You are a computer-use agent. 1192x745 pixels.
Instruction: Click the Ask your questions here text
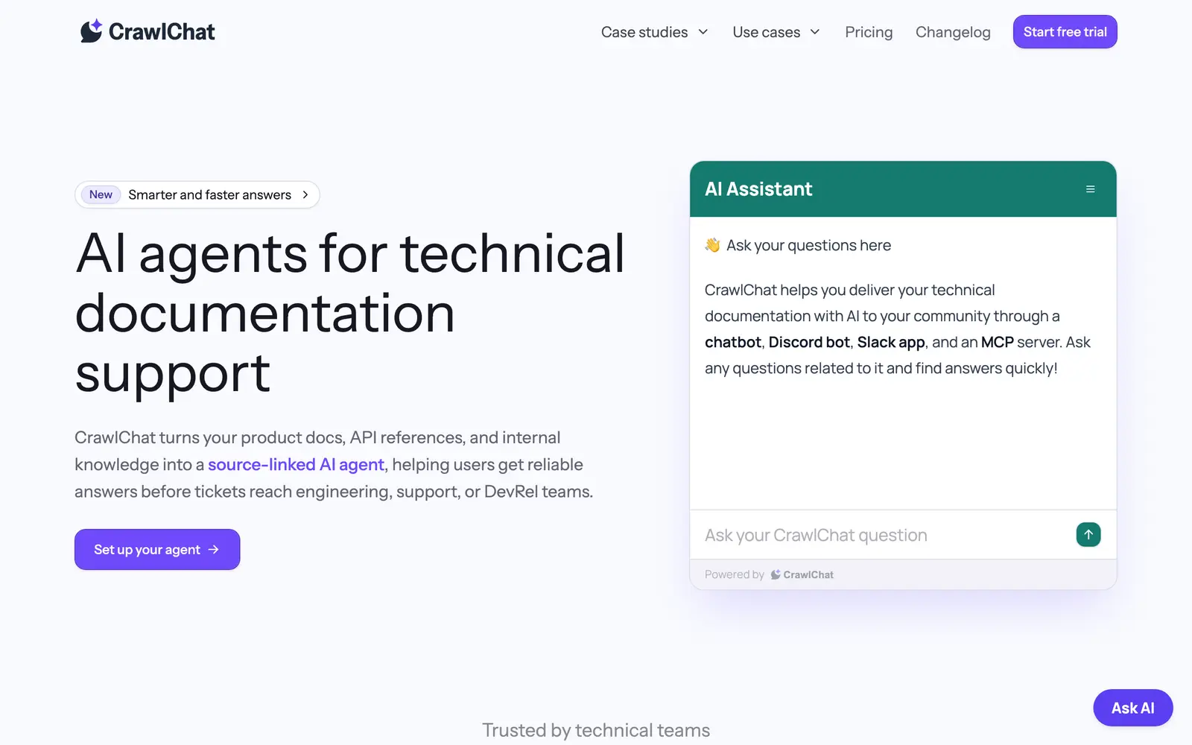pyautogui.click(x=808, y=245)
